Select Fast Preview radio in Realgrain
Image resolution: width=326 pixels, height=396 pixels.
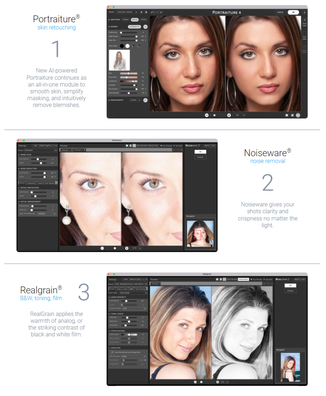[x=251, y=279]
